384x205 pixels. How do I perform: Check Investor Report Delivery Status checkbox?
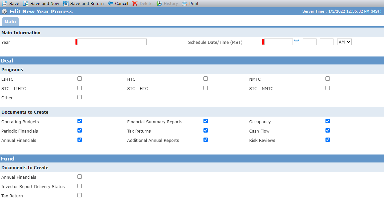coord(79,186)
